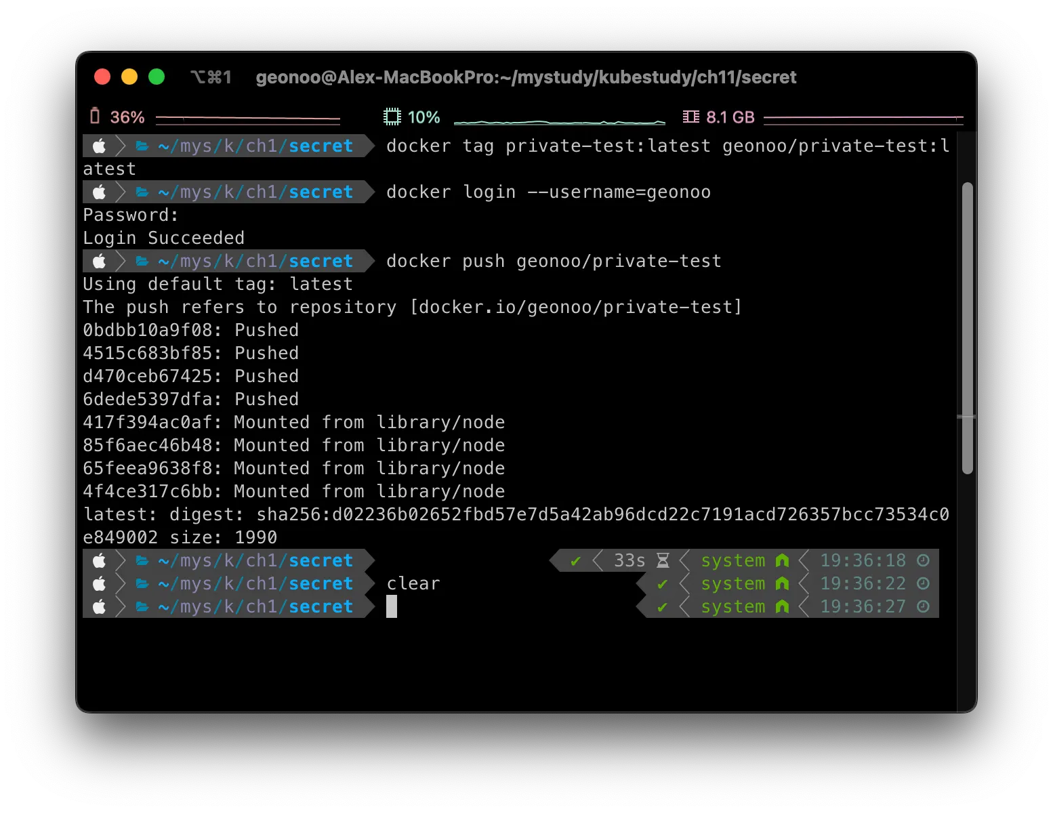This screenshot has height=813, width=1053.
Task: Maximize the terminal using the green button
Action: [x=157, y=77]
